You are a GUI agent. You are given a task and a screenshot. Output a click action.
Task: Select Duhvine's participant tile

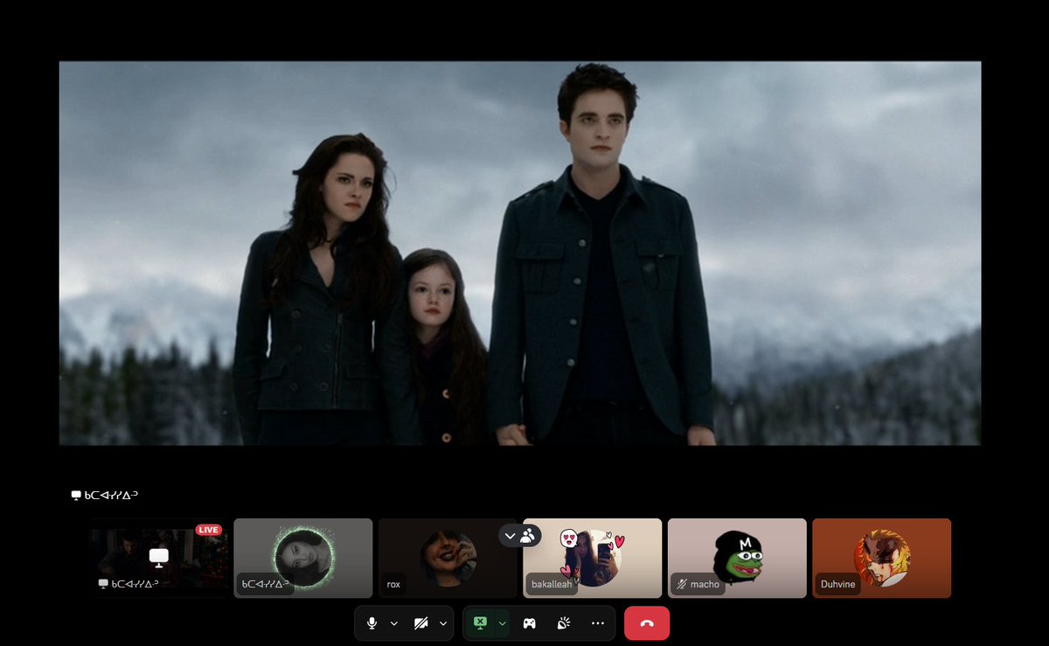pos(881,558)
